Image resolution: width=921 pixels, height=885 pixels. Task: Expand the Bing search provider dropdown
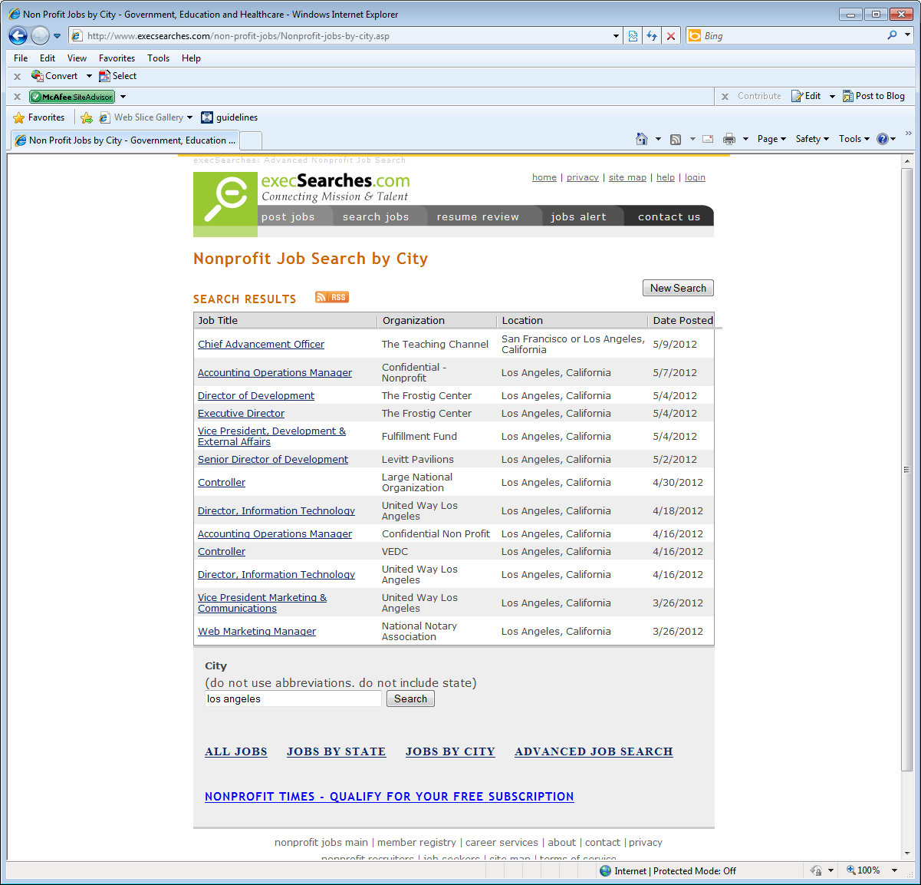pyautogui.click(x=908, y=35)
